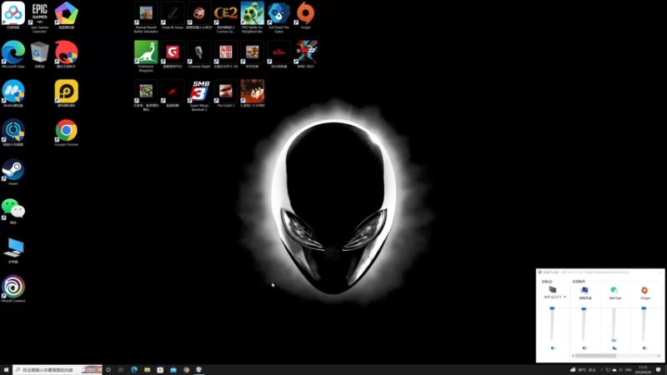Open the Baidu Netdisk desktop shortcut

13,15
